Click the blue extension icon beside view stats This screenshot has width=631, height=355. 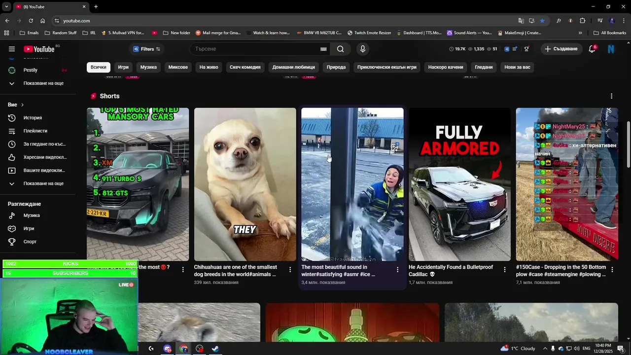[506, 49]
